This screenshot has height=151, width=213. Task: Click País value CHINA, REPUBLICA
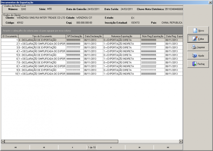[172, 23]
